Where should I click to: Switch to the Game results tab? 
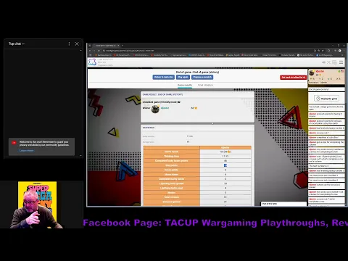[185, 86]
